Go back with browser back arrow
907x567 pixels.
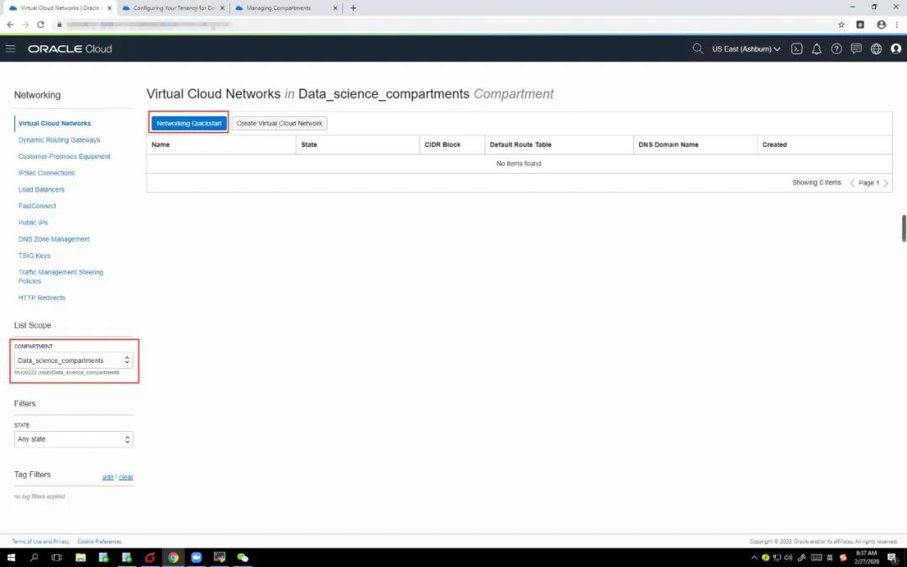[x=10, y=24]
